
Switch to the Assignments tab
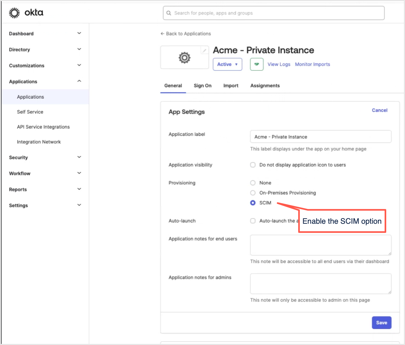coord(265,86)
